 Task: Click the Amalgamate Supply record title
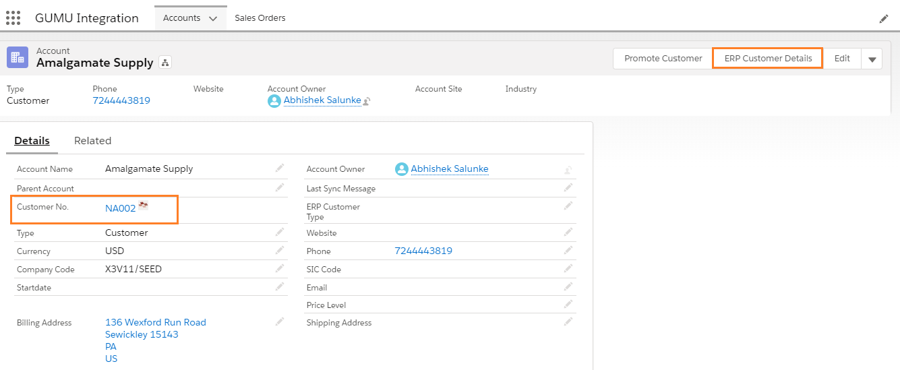(95, 63)
